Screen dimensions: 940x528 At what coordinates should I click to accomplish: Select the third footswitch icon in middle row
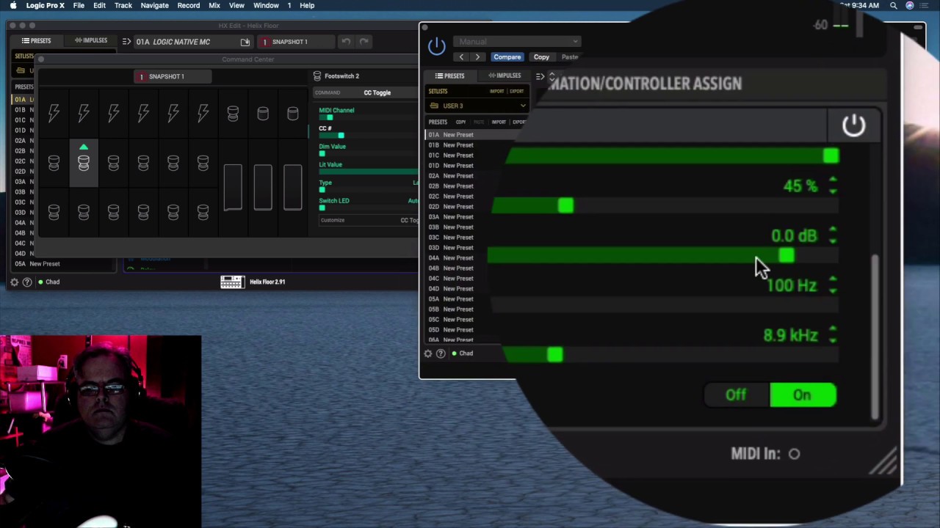pos(113,163)
